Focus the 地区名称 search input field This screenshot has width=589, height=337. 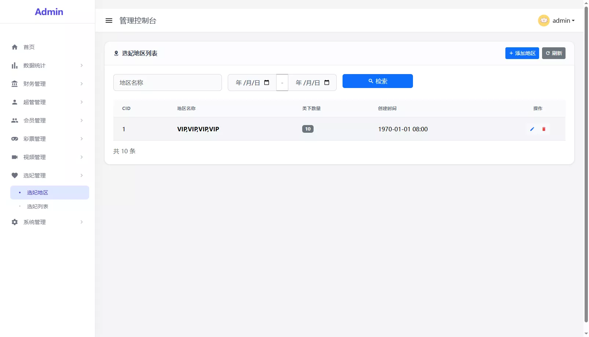pyautogui.click(x=167, y=83)
